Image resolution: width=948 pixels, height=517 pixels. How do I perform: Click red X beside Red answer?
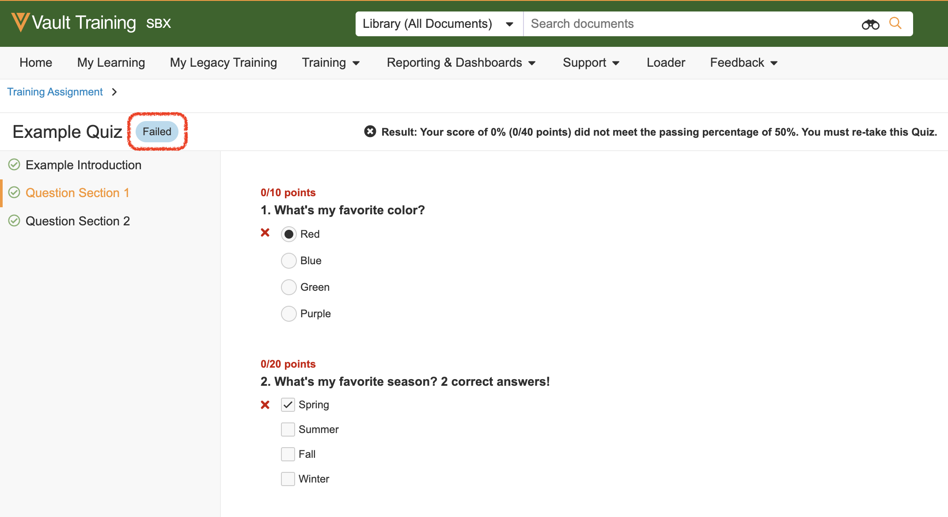click(265, 232)
